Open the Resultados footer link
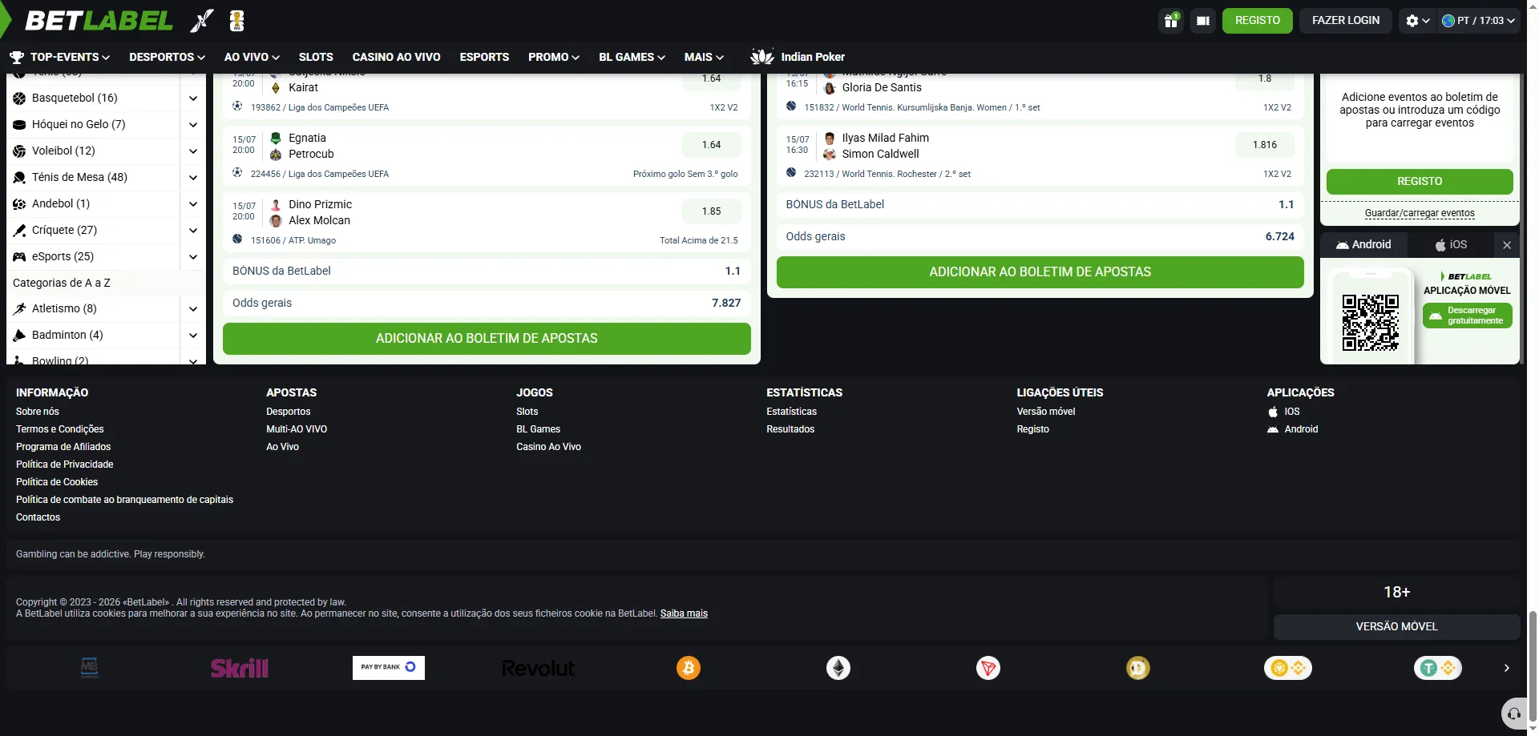Image resolution: width=1539 pixels, height=736 pixels. pos(790,429)
